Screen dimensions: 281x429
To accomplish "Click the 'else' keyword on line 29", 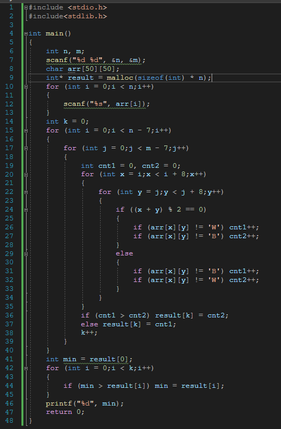I will point(124,253).
